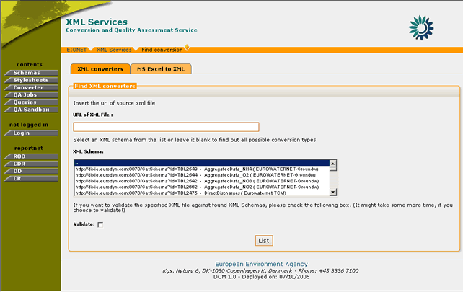The width and height of the screenshot is (463, 292).
Task: Click the schema list scroll down arrow
Action: 332,193
